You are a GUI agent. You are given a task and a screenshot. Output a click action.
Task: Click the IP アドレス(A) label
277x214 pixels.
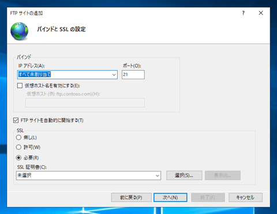click(32, 66)
